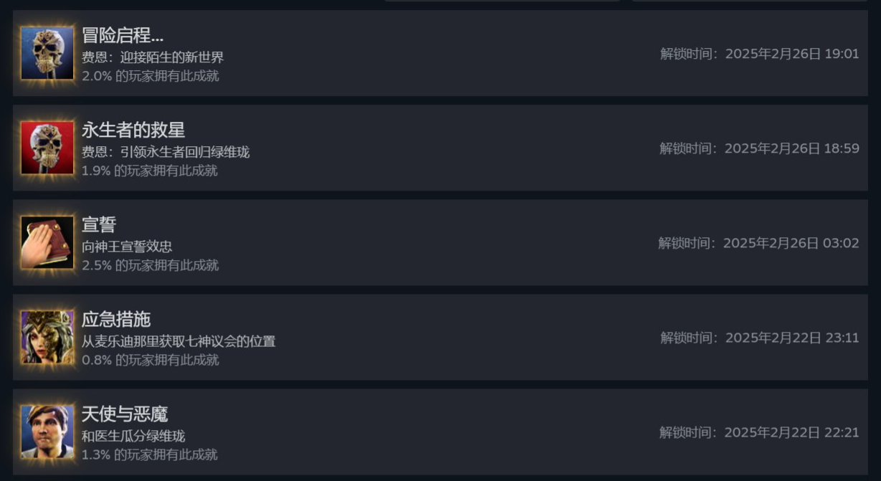Click description 费恩：引领永生者回归绿维珑
The width and height of the screenshot is (881, 481).
coord(166,152)
